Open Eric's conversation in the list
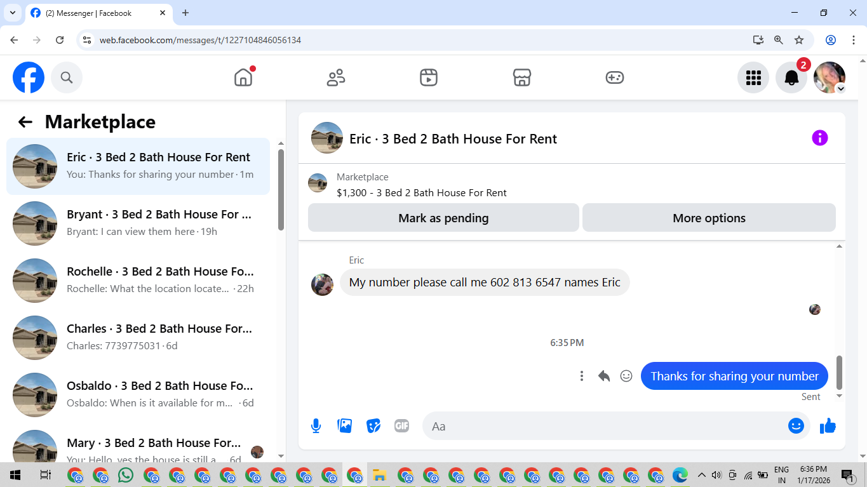This screenshot has width=867, height=487. pyautogui.click(x=138, y=166)
